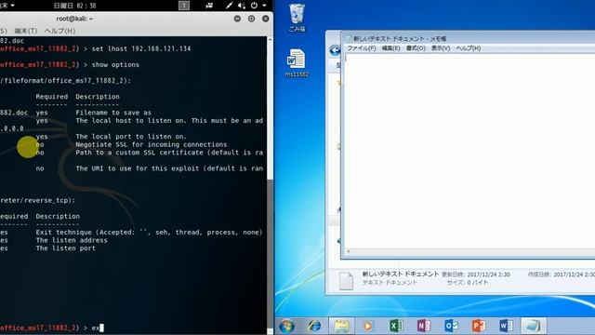Launch Word from the taskbar

(506, 326)
